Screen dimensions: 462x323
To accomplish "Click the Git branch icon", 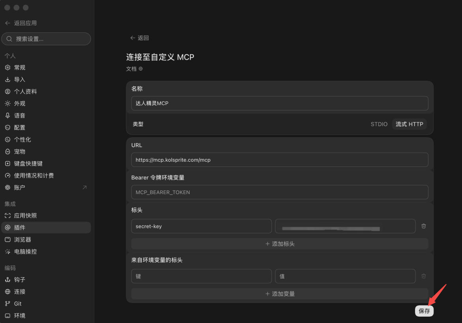I will [8, 304].
